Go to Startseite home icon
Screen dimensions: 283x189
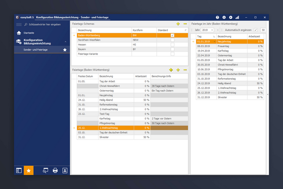pos(19,33)
